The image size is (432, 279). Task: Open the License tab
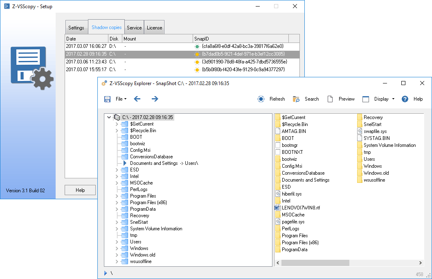click(x=154, y=28)
